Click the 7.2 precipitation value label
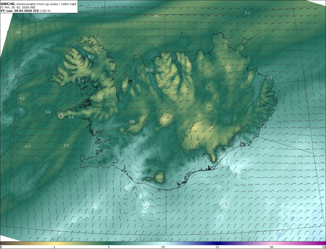 [x=44, y=16]
